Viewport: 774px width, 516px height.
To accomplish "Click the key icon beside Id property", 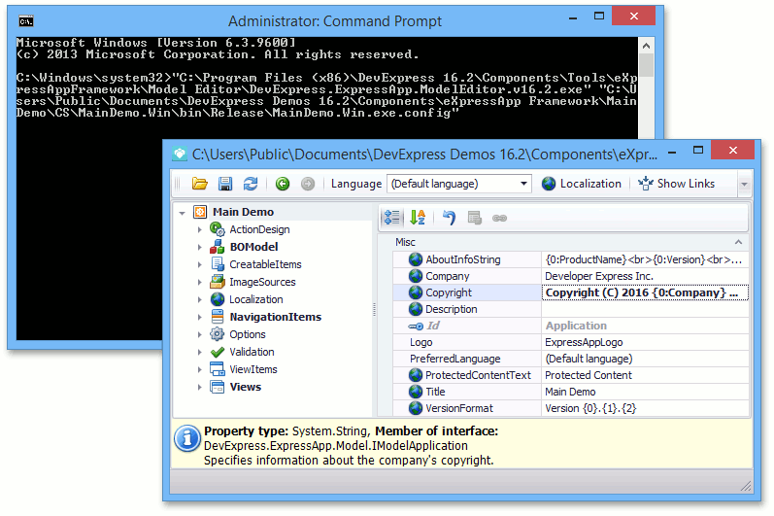I will pos(416,326).
